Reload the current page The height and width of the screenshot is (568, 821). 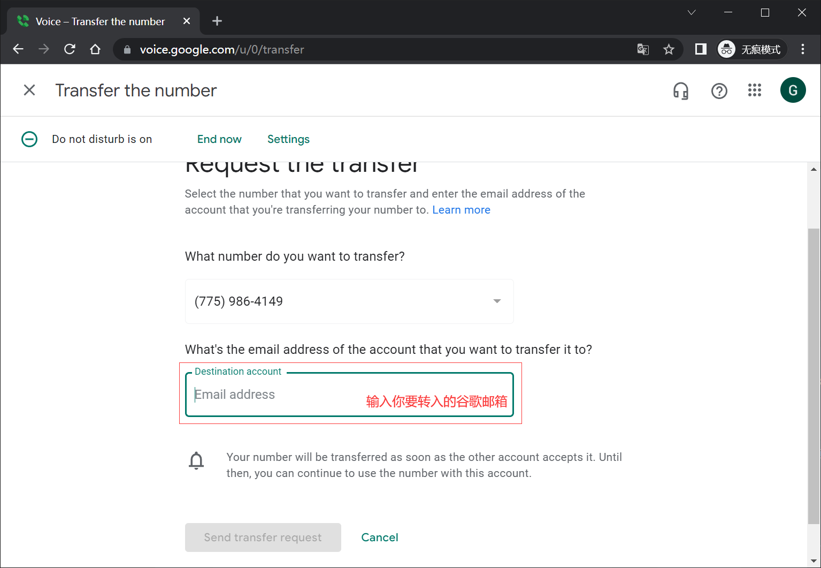click(x=70, y=49)
